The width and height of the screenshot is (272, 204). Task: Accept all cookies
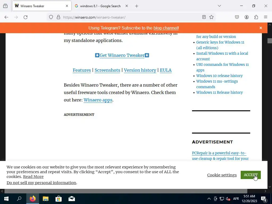pyautogui.click(x=251, y=175)
